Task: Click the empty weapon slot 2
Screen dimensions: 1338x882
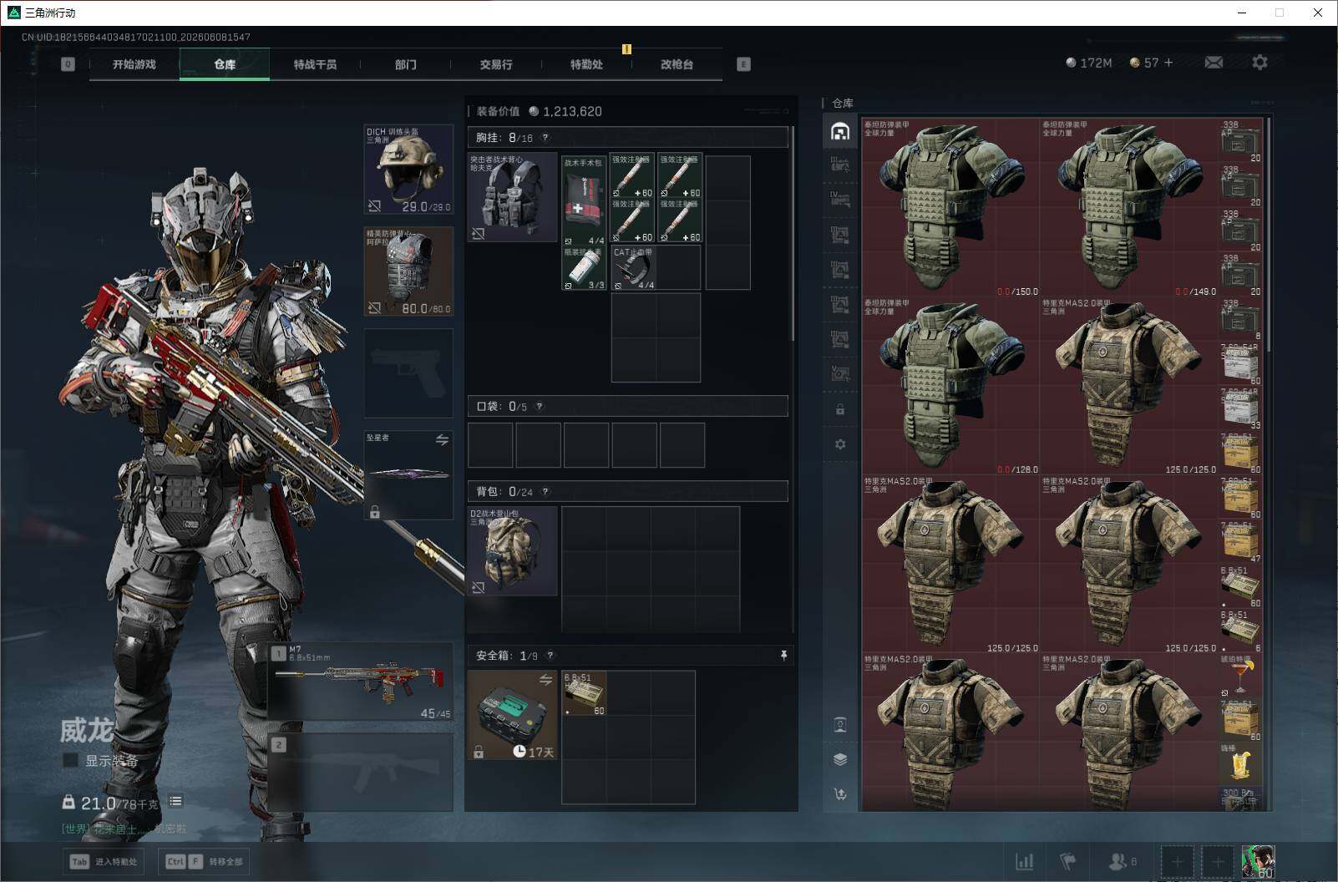Action: pyautogui.click(x=362, y=773)
